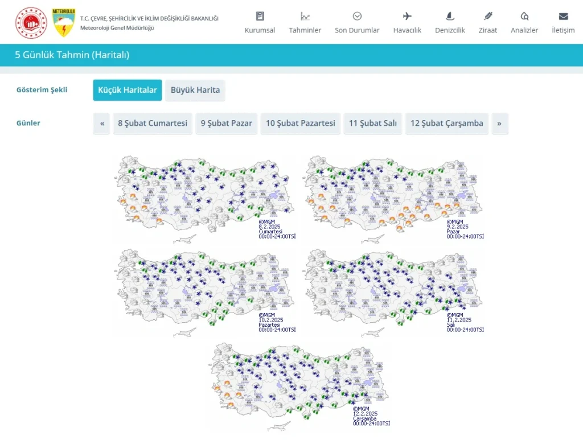The image size is (583, 440).
Task: Switch to Büyük Harita view
Action: pos(195,91)
